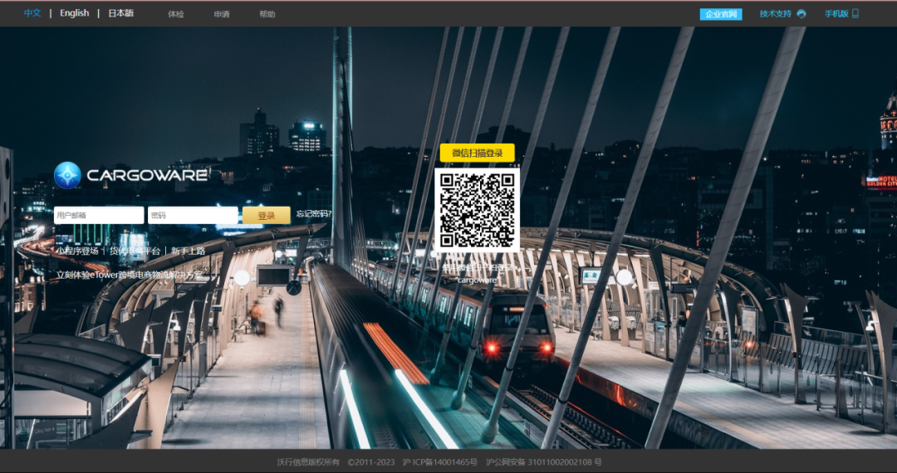
Task: Click the 企业官网 button
Action: point(721,14)
